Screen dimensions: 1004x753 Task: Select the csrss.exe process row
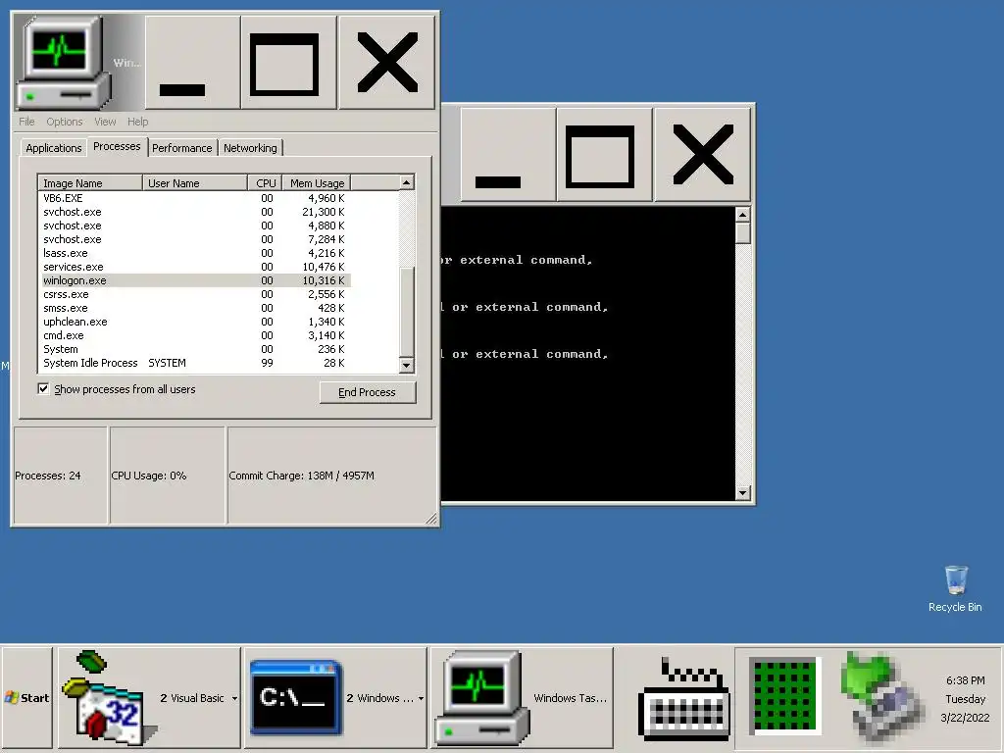[195, 294]
